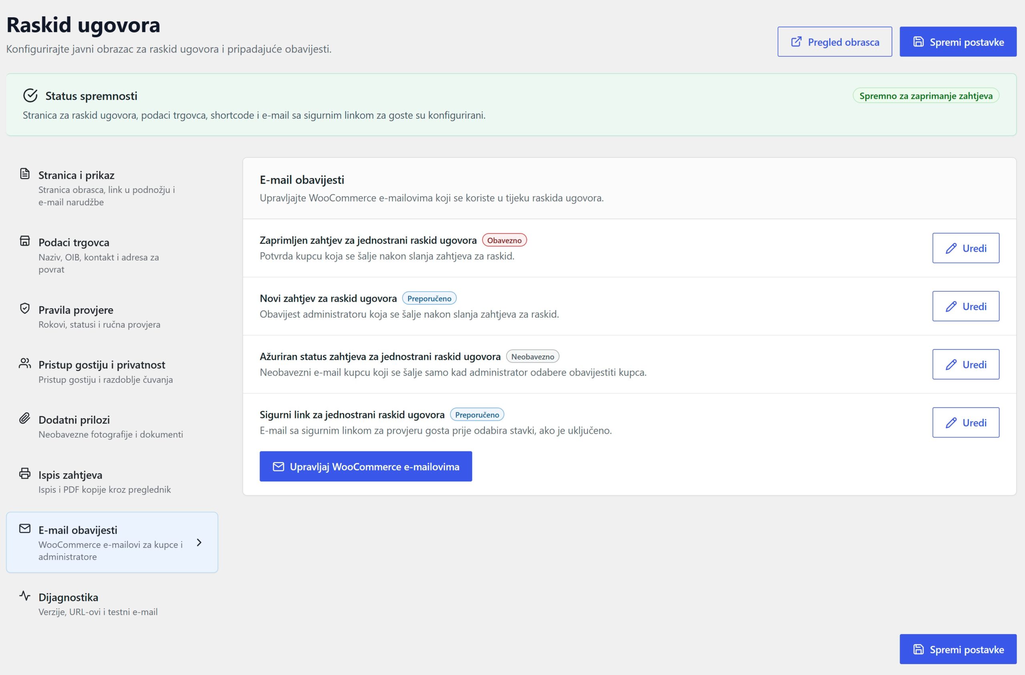This screenshot has width=1025, height=675.
Task: Click the Ažuriran status zahtjeva title
Action: pyautogui.click(x=380, y=357)
